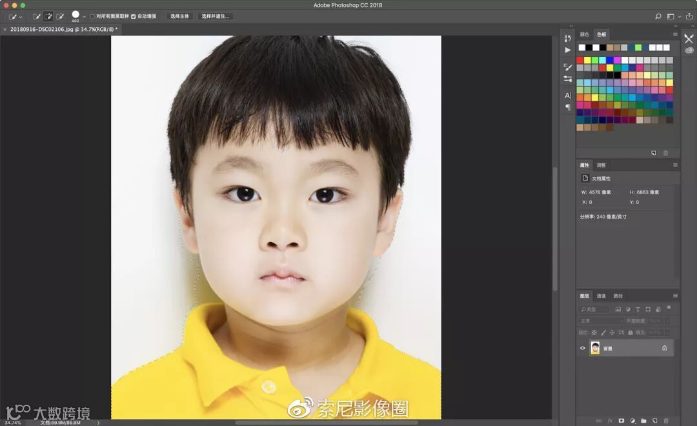The height and width of the screenshot is (426, 697).
Task: Select the Add to Selection brush mode
Action: point(48,16)
